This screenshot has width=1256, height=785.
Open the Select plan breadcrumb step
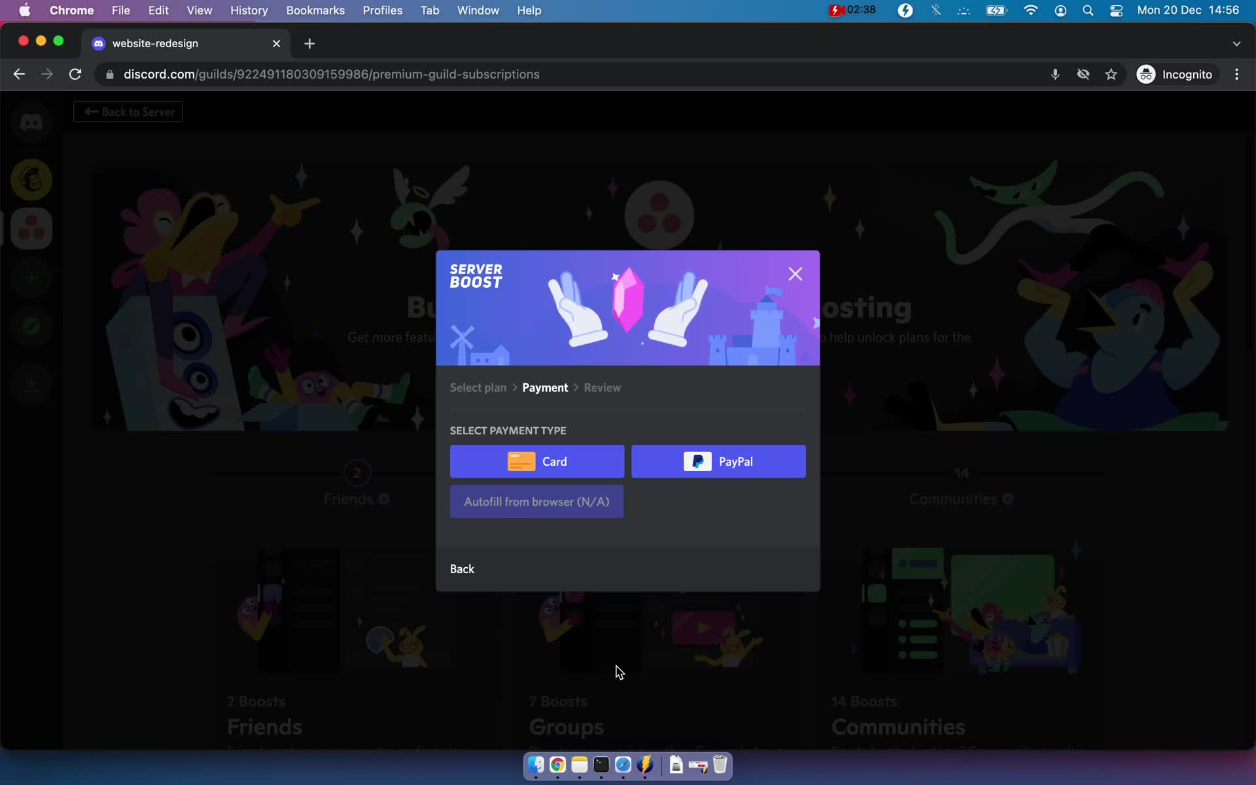tap(478, 388)
